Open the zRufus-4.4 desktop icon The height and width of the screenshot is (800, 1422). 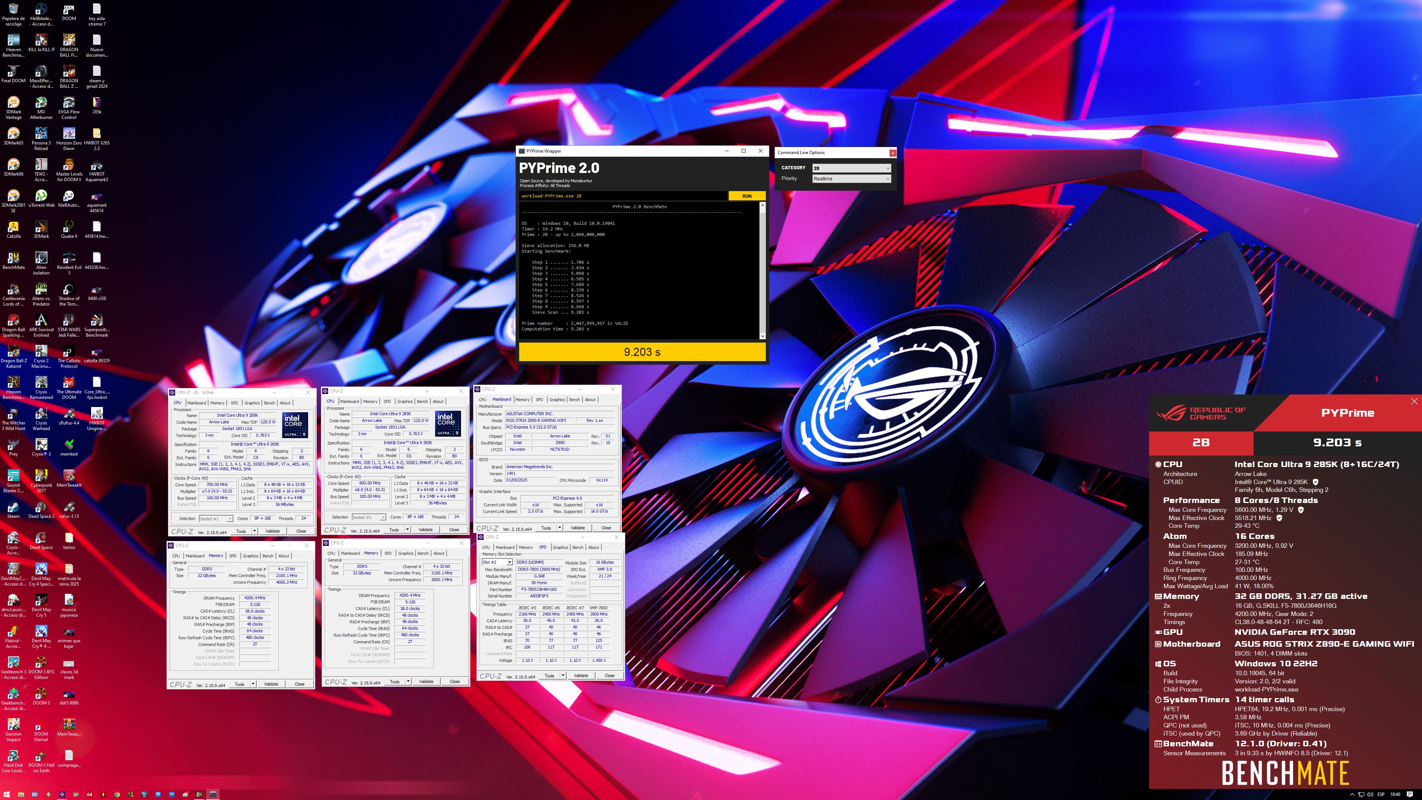[69, 416]
